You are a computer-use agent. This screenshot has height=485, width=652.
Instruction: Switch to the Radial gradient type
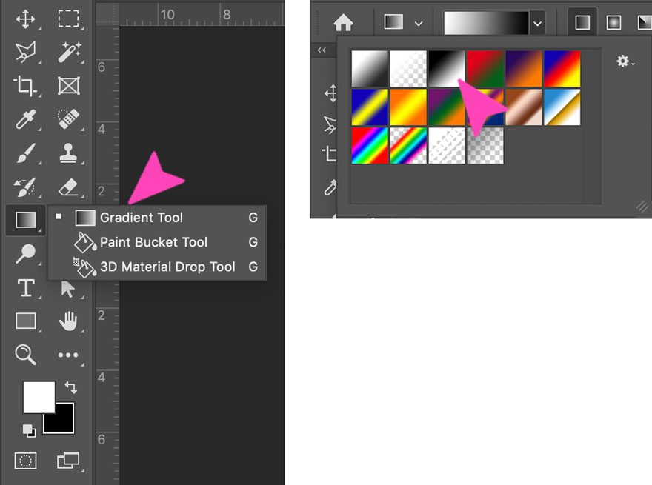[614, 22]
